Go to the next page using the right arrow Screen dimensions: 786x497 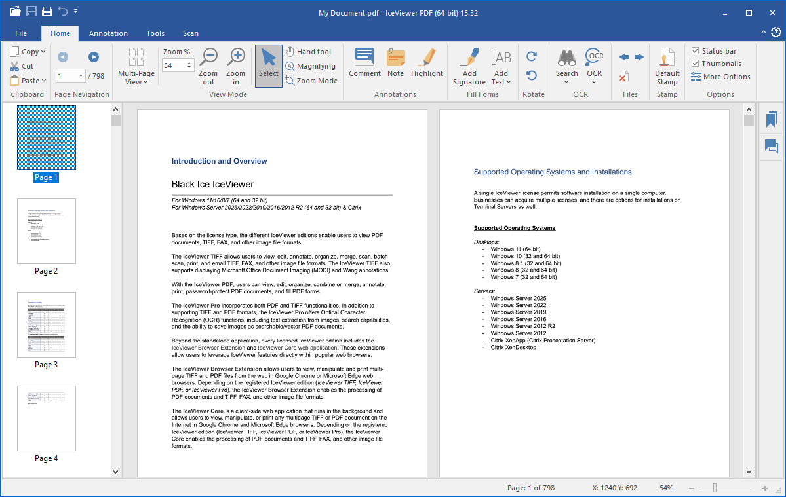(x=94, y=57)
